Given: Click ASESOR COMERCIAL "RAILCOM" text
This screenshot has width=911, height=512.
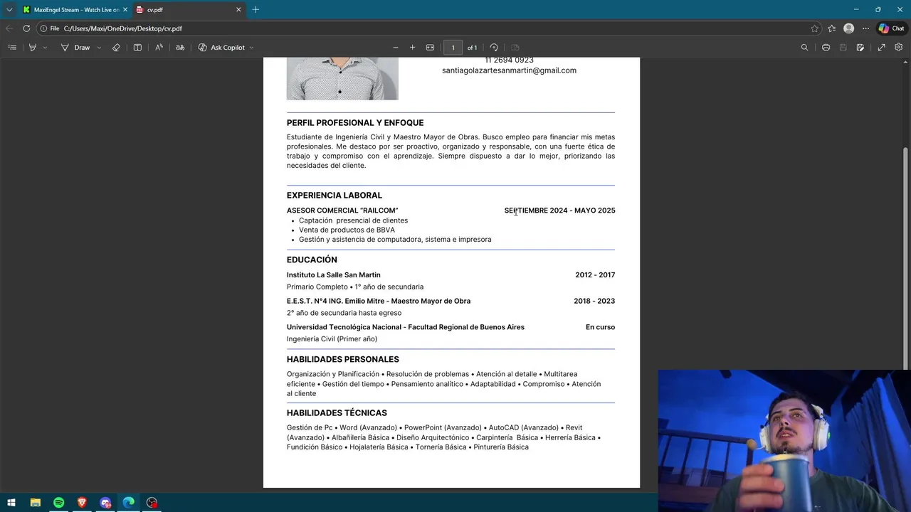Looking at the screenshot, I should 342,210.
